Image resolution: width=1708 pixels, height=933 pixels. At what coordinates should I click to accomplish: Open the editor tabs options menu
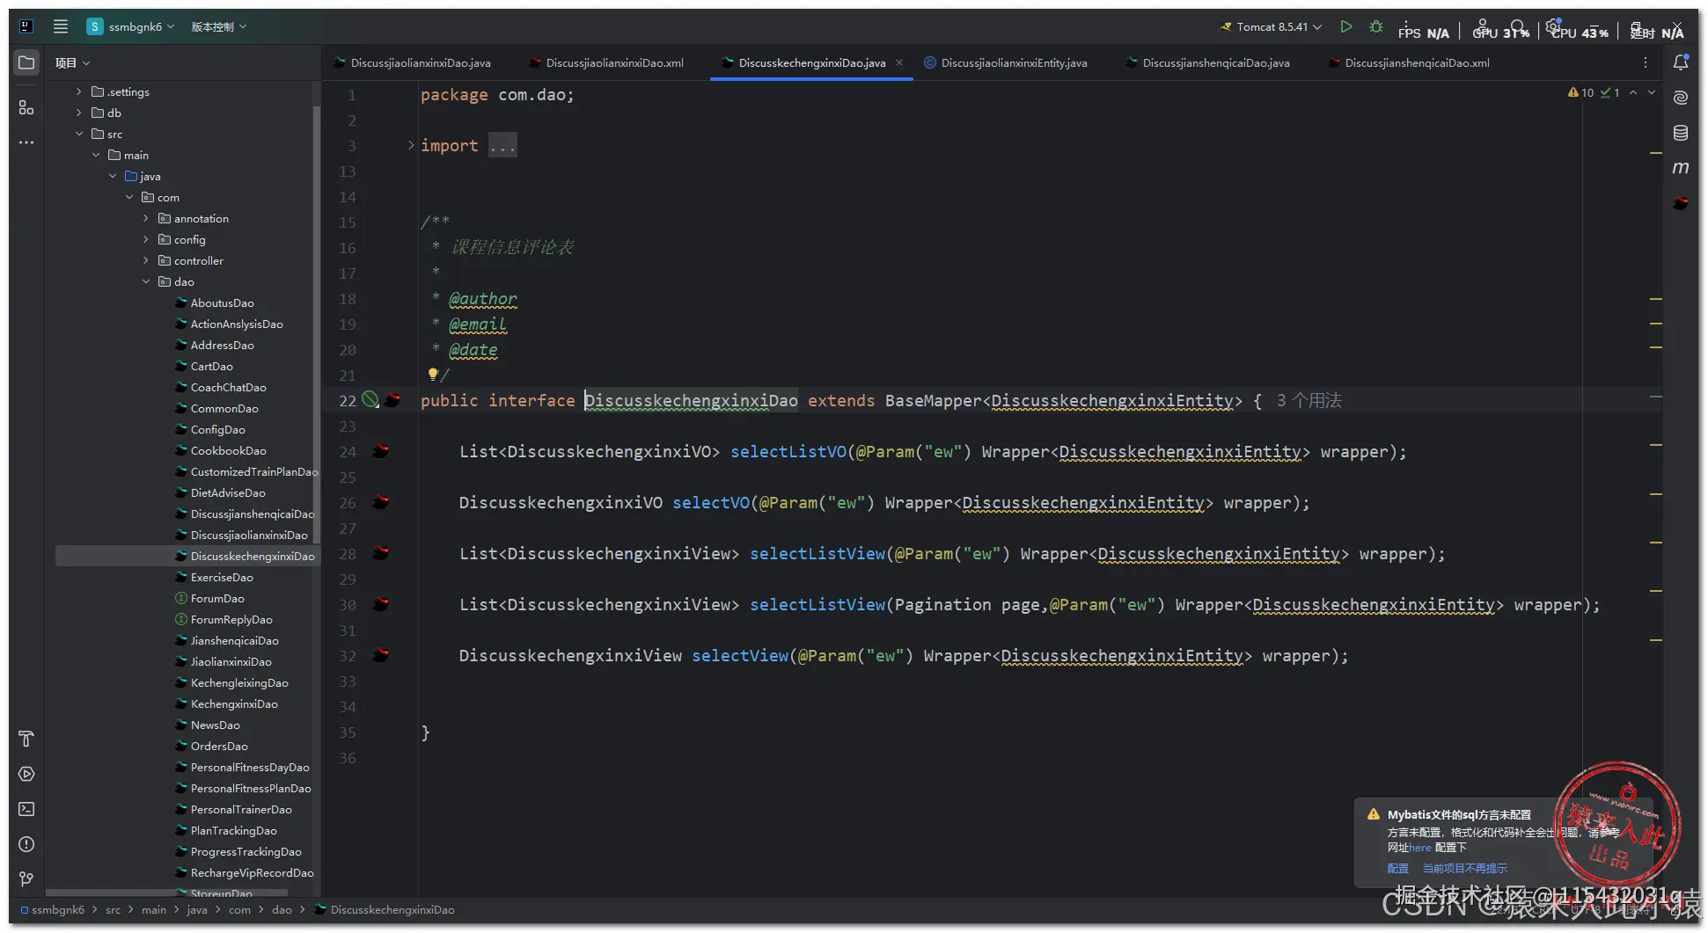pyautogui.click(x=1645, y=62)
